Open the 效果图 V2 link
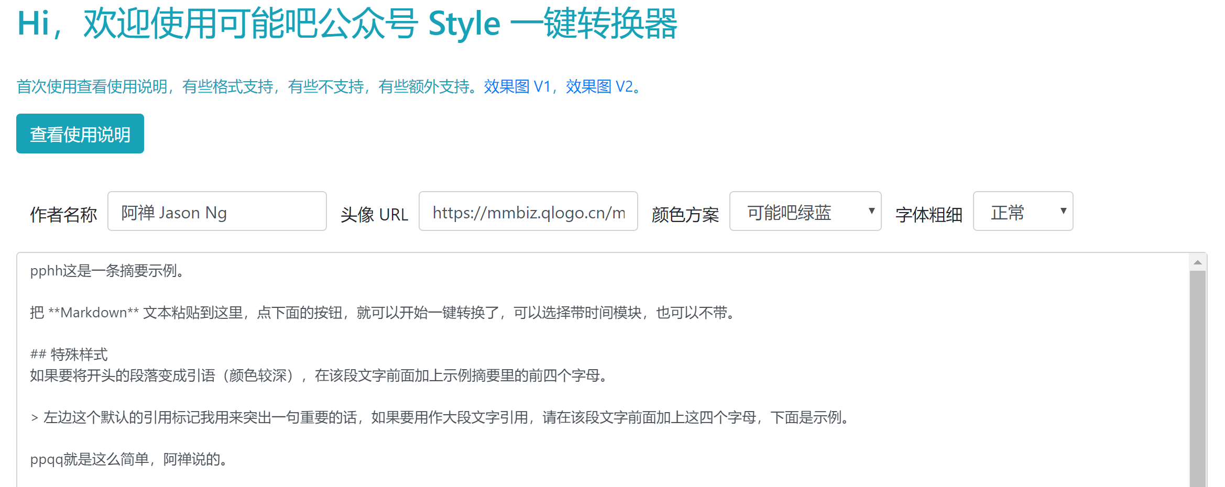Viewport: 1225px width, 487px height. pos(599,86)
